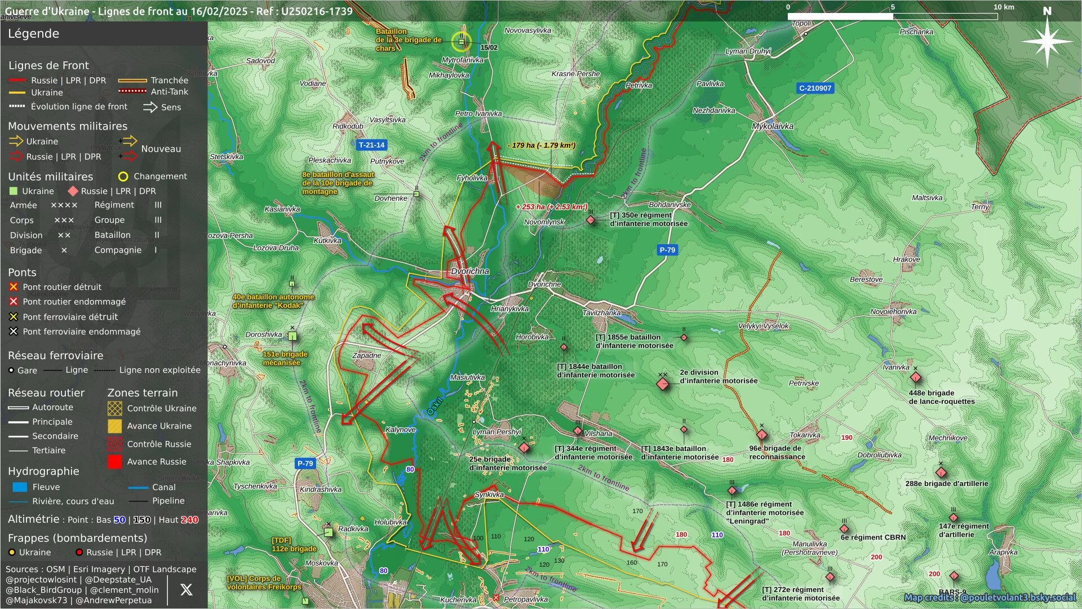
Task: Click the 6e régiment CBRN diamond marker
Action: (x=844, y=529)
